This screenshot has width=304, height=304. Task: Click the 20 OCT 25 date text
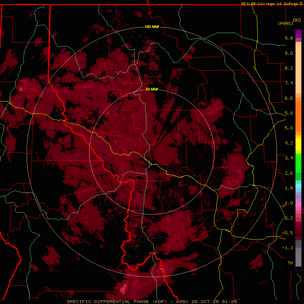tap(206, 302)
